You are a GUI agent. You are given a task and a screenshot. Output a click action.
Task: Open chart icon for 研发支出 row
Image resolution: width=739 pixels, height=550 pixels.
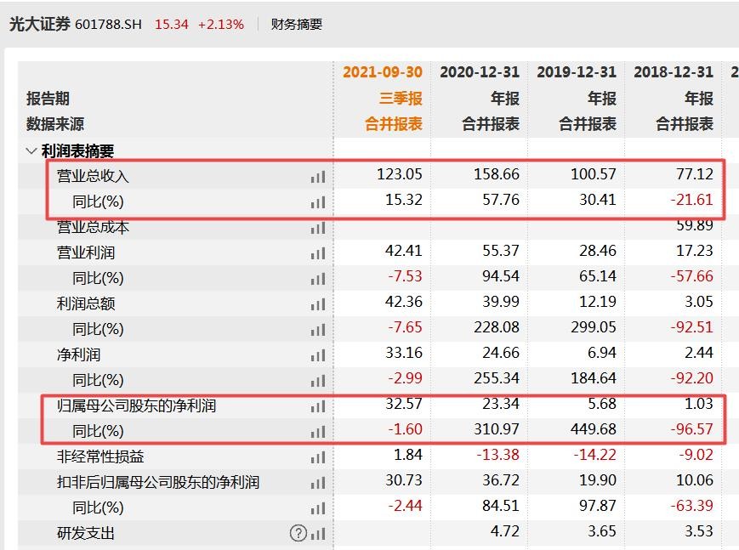[318, 534]
